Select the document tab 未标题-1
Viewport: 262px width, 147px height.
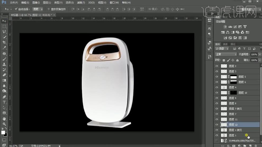[x=31, y=15]
